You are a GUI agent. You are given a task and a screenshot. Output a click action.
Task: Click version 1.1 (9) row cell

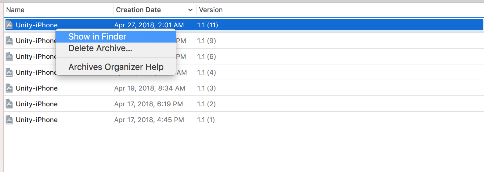click(x=207, y=41)
